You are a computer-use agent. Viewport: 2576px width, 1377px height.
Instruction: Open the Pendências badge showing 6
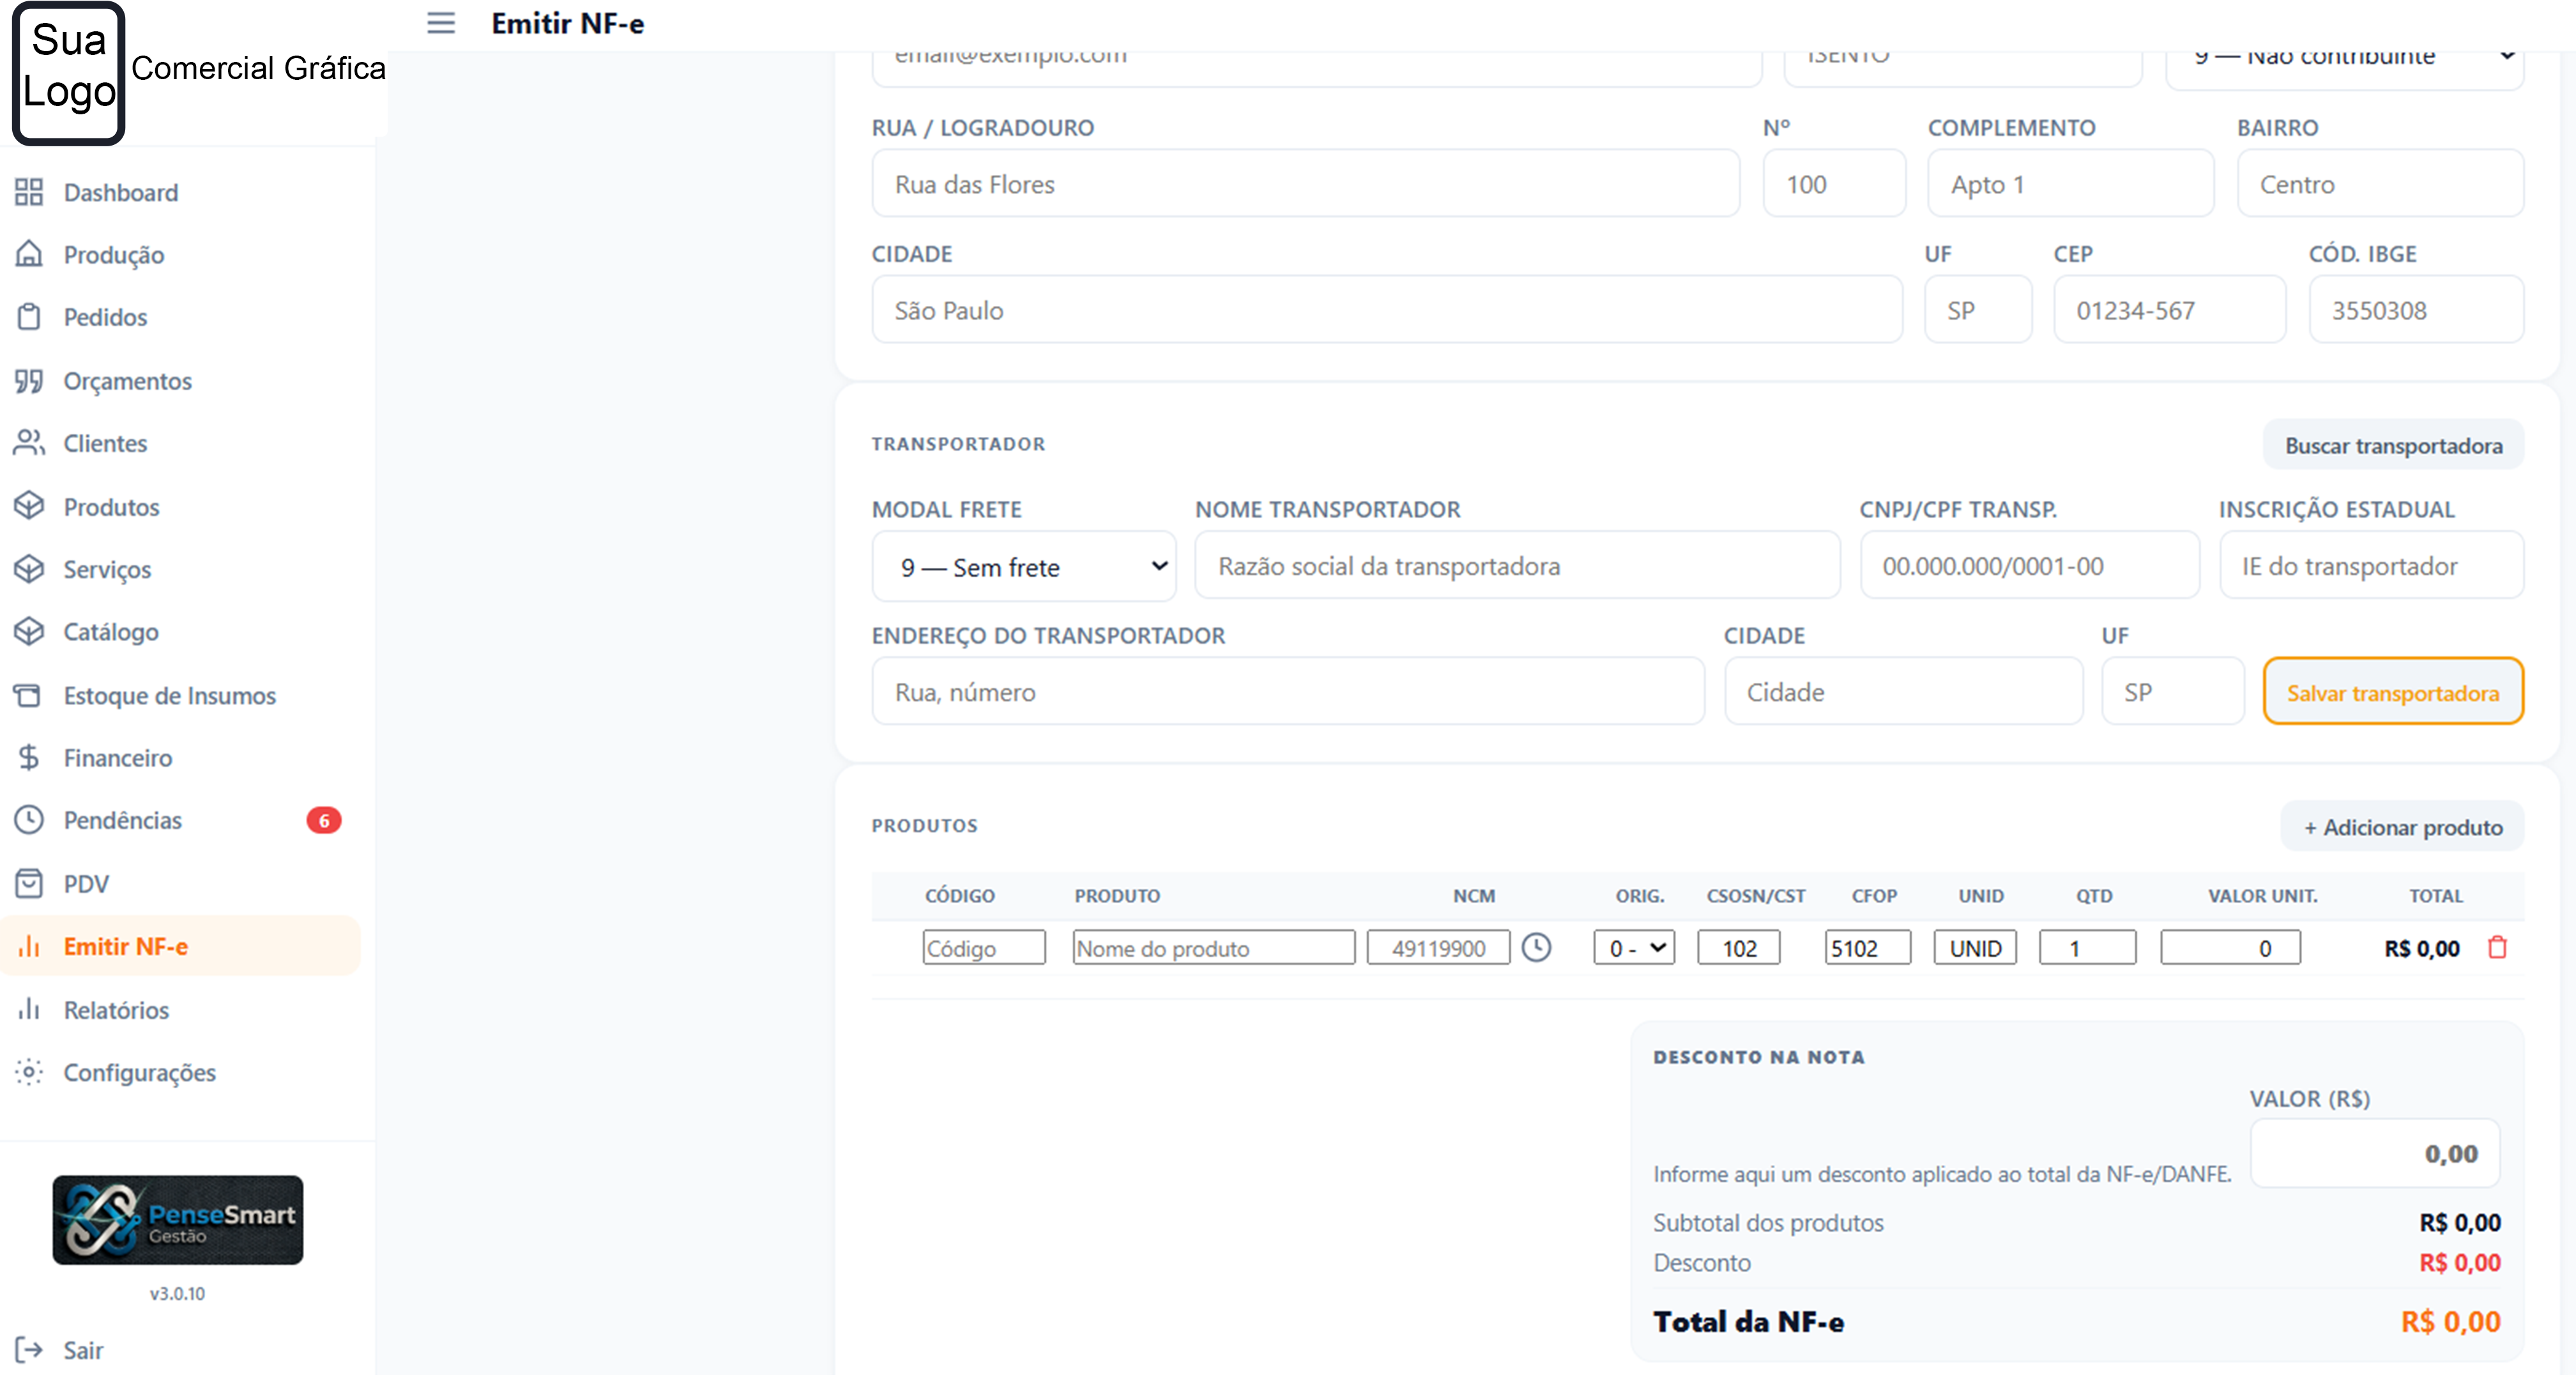[x=324, y=820]
